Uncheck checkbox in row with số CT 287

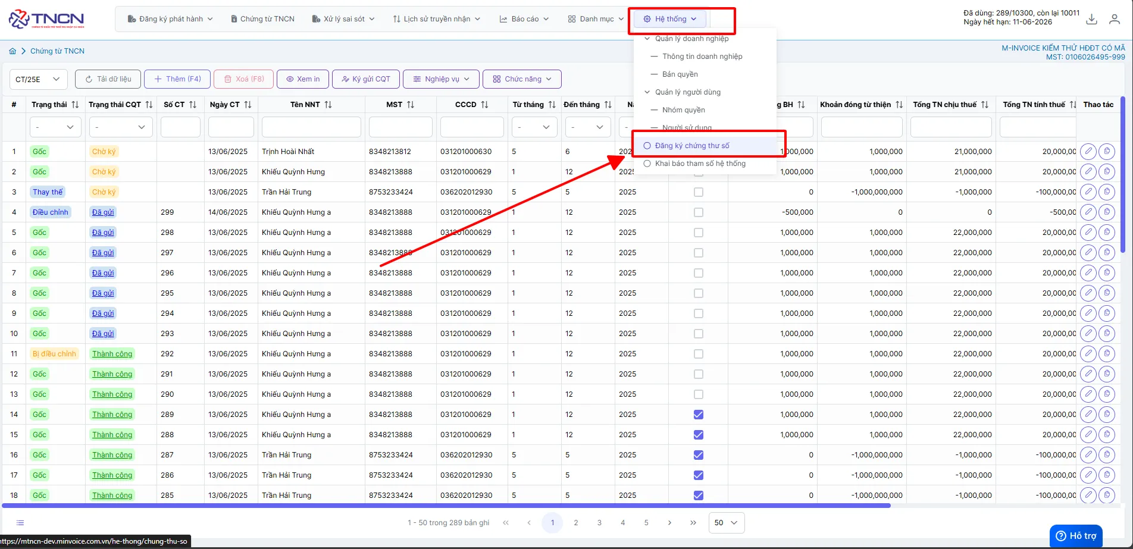pos(699,455)
